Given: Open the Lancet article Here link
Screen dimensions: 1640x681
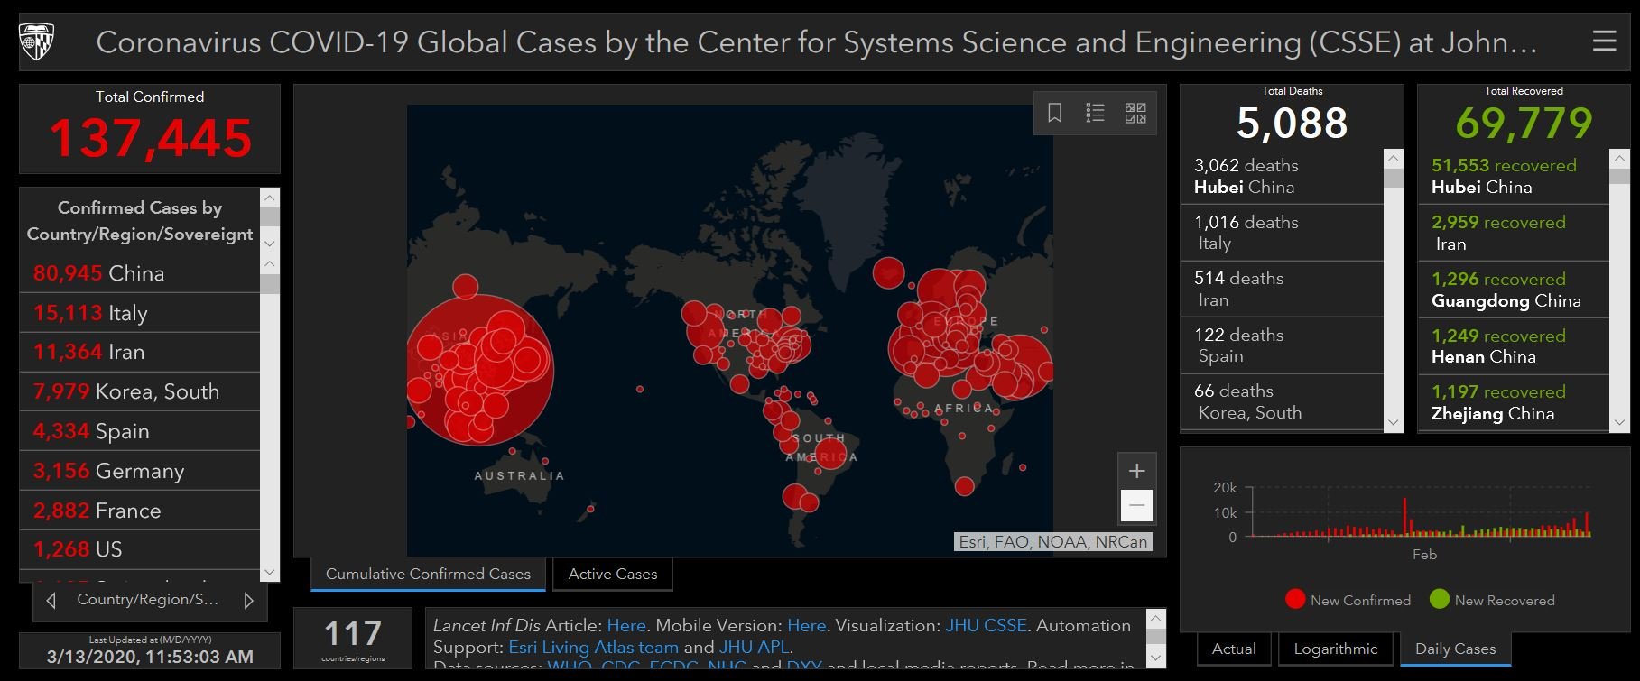Looking at the screenshot, I should point(626,625).
